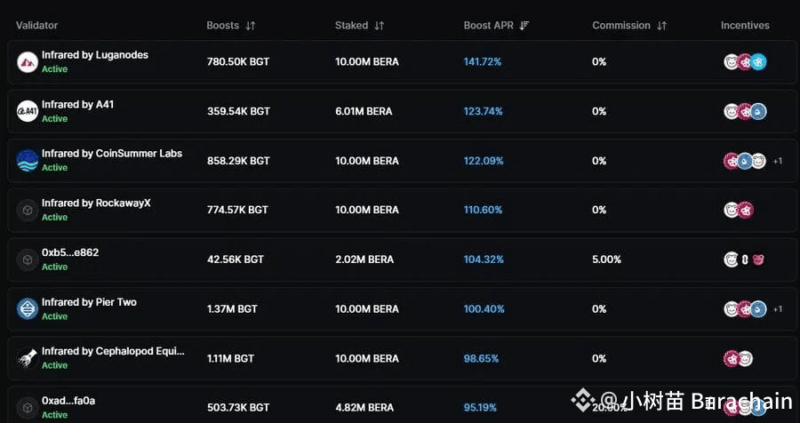Click the CoinSummer Labs wave logo
This screenshot has width=800, height=423.
pyautogui.click(x=28, y=161)
